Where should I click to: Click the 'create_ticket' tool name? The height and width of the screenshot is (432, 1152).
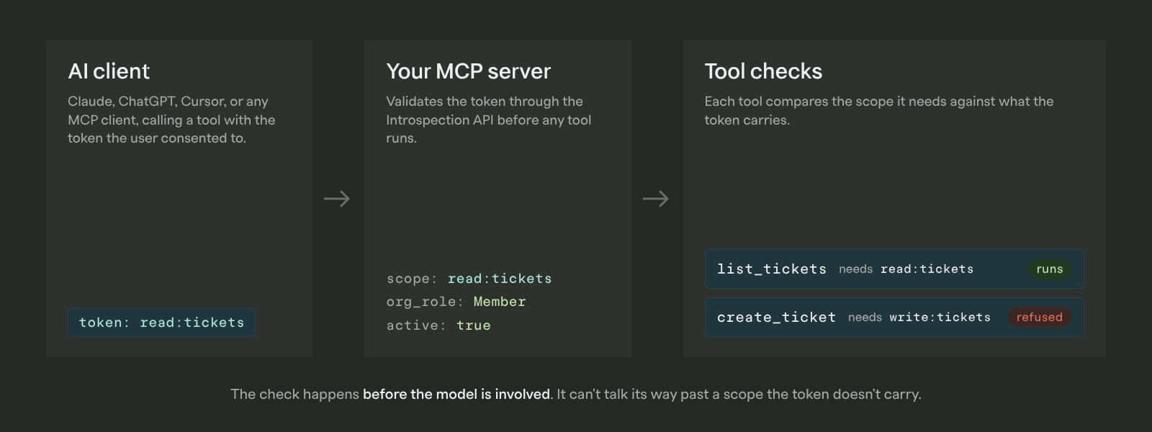tap(776, 318)
